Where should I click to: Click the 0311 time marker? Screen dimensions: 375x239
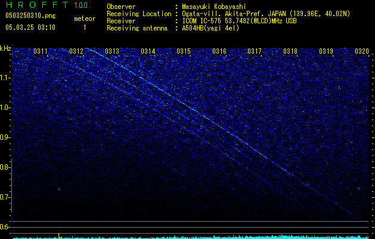[x=41, y=51]
